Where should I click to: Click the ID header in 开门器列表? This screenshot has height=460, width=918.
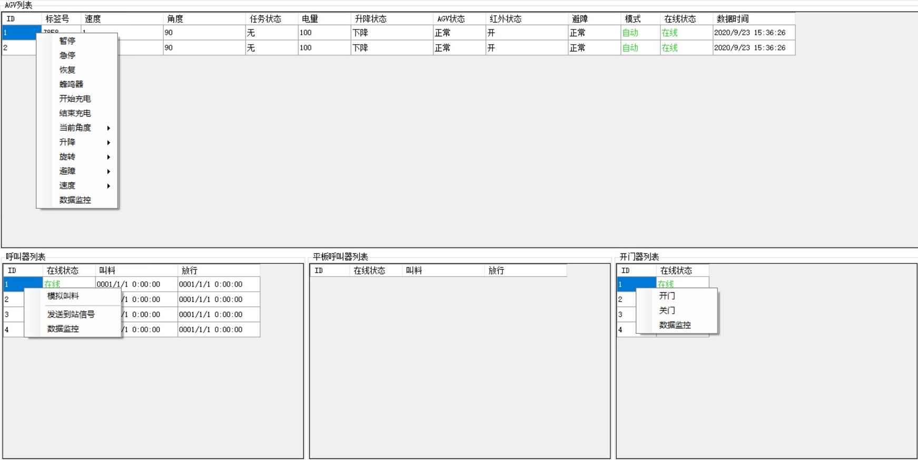point(637,271)
